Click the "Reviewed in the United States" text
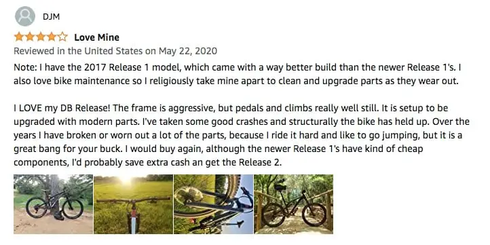Viewport: 490px width, 245px height. coord(78,51)
